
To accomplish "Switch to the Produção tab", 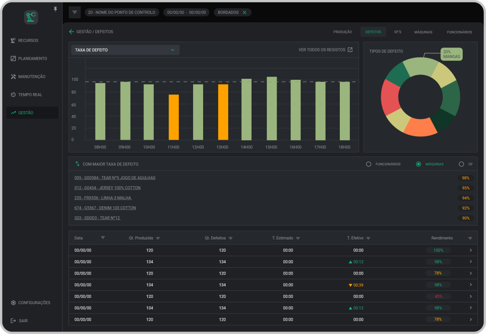I will [x=343, y=32].
